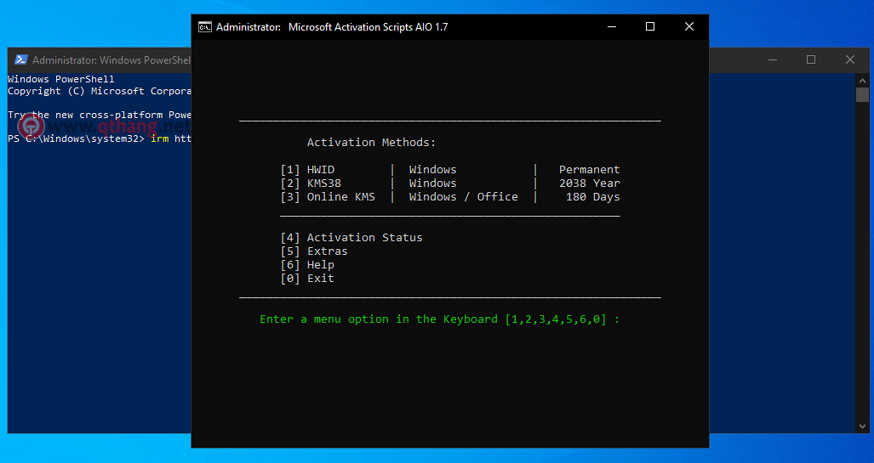This screenshot has height=463, width=874.
Task: Maximize the PowerShell window
Action: [x=811, y=59]
